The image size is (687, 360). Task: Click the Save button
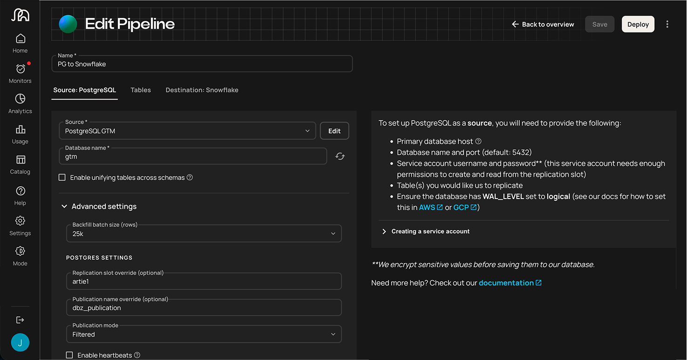tap(600, 24)
